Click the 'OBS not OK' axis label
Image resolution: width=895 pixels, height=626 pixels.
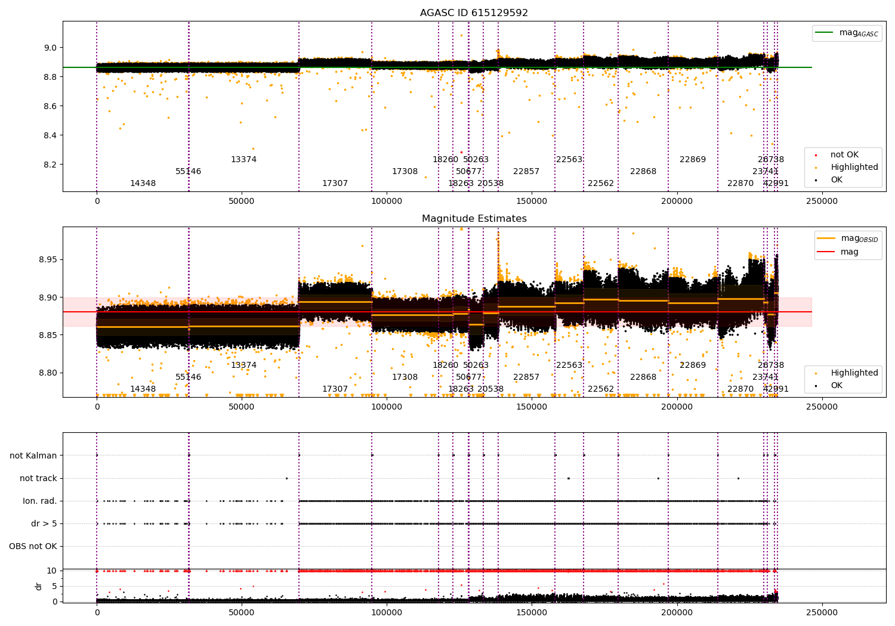[x=33, y=547]
